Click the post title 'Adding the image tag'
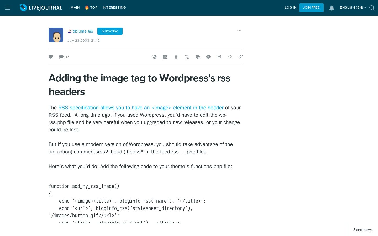This screenshot has width=378, height=236. coord(139,85)
